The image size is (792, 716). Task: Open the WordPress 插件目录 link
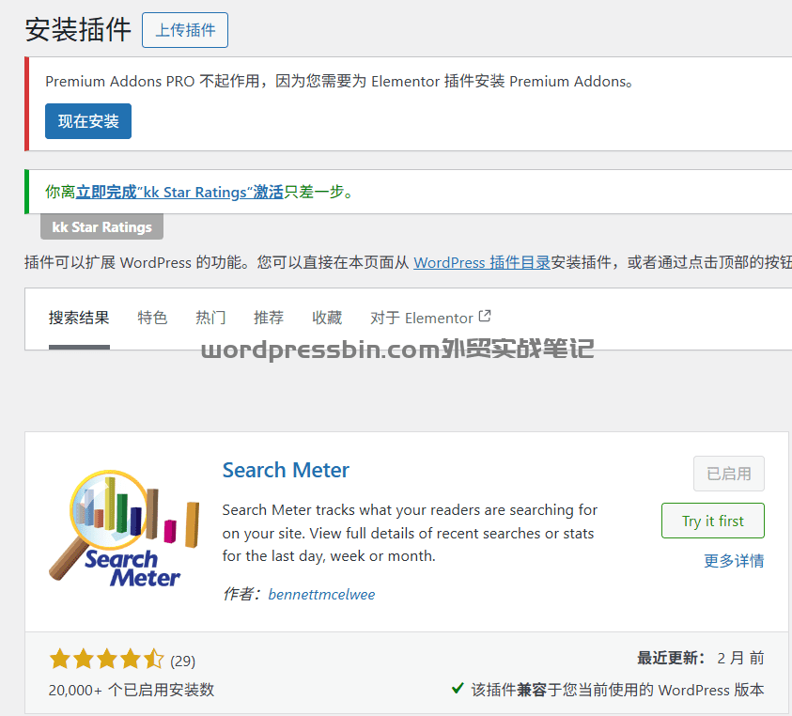tap(481, 262)
